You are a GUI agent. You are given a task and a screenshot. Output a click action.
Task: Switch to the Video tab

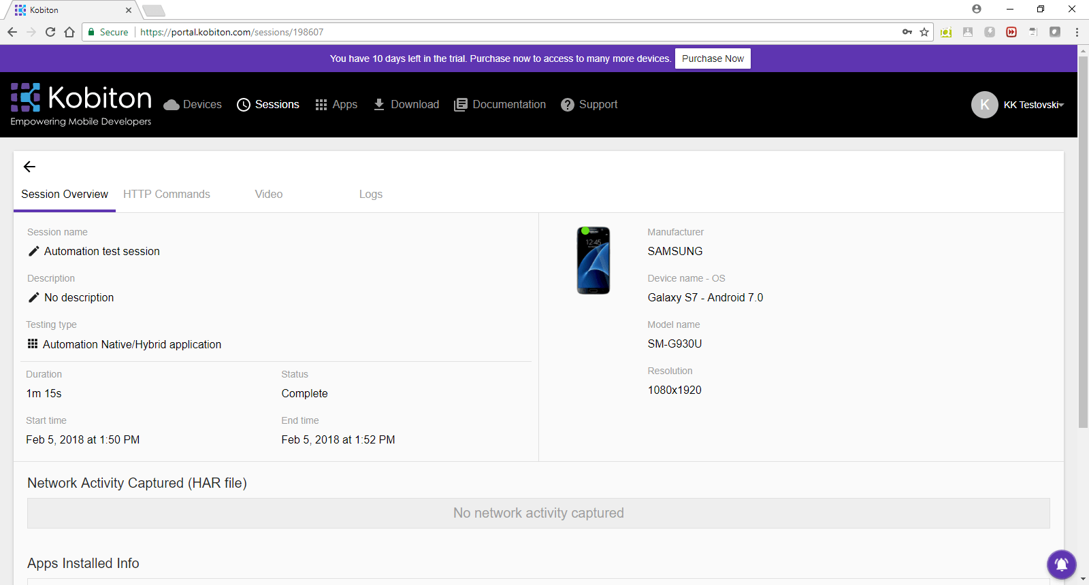pos(269,194)
